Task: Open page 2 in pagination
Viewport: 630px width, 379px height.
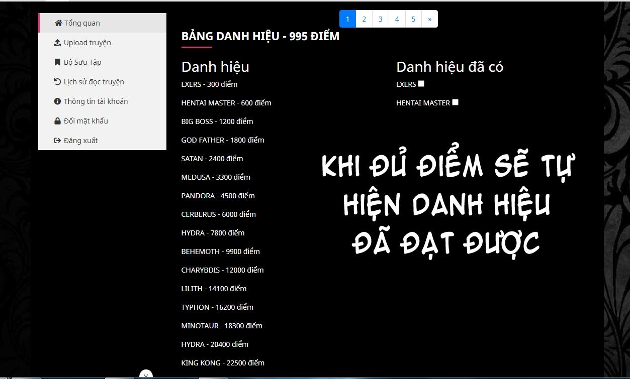Action: (364, 19)
